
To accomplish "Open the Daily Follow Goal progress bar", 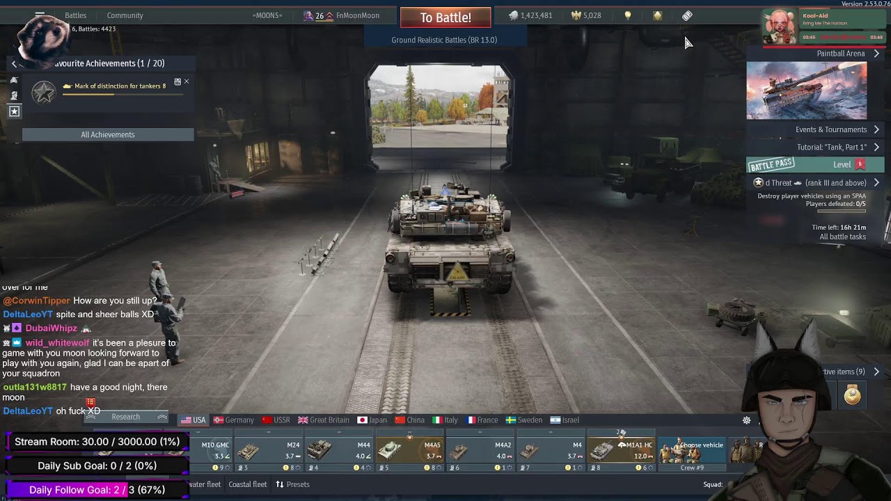I will [x=97, y=490].
